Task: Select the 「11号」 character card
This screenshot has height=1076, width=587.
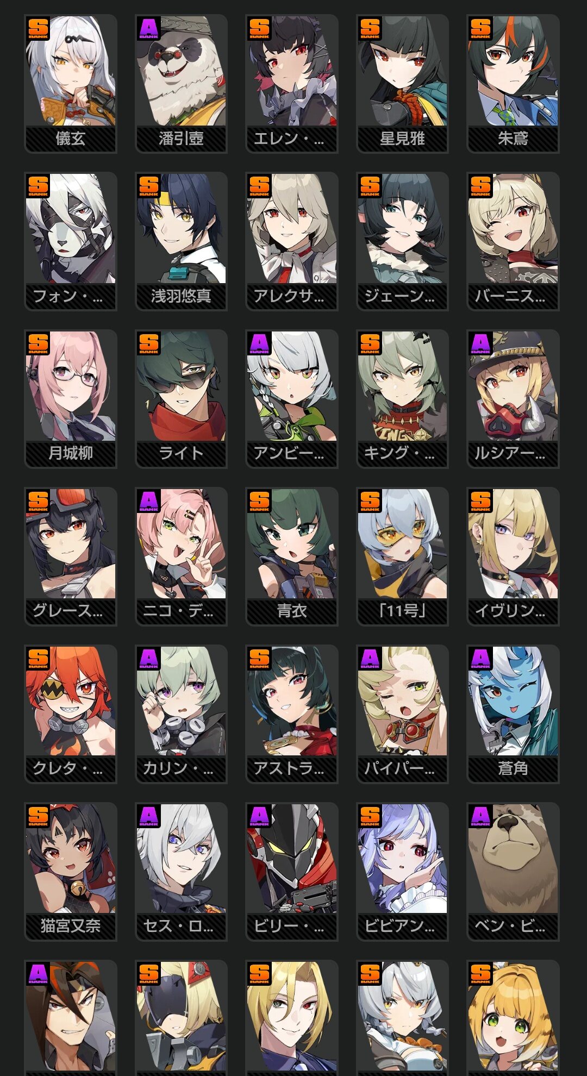Action: [402, 556]
